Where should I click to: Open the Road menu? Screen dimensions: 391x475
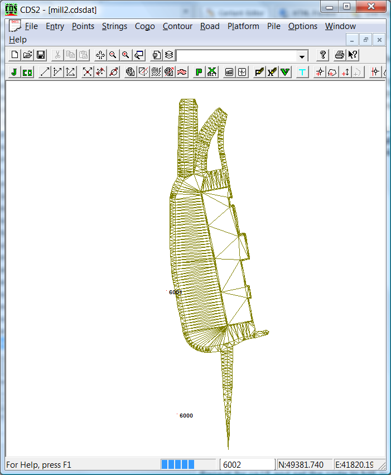210,26
